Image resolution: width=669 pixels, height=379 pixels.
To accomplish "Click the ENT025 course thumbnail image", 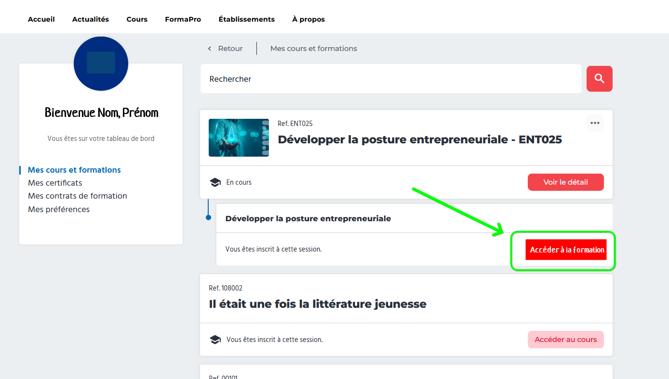I will 239,138.
